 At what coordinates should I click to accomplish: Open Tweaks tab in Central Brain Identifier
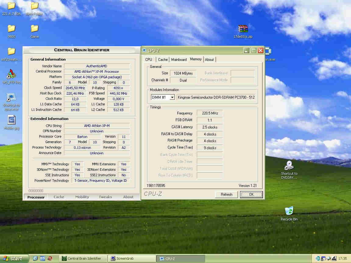tap(105, 197)
